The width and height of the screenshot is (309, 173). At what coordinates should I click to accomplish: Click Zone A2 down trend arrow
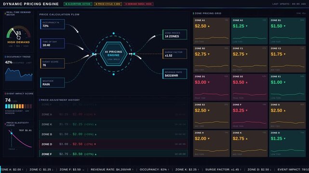point(247,26)
